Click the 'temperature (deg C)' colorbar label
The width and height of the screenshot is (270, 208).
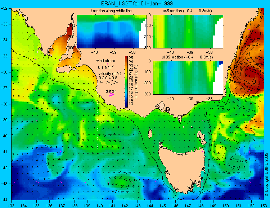point(136,82)
